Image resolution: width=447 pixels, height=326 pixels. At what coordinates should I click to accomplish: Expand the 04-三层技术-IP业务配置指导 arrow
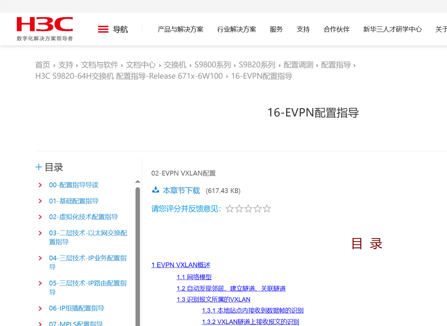[x=40, y=258]
